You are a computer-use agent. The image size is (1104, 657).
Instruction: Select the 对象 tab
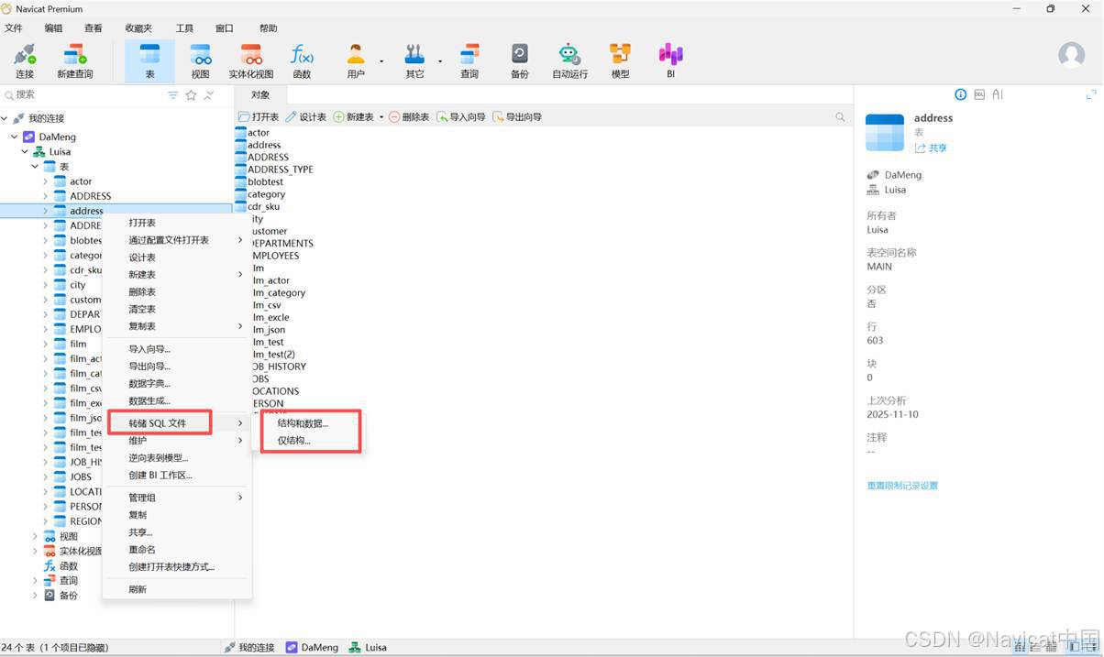tap(260, 94)
